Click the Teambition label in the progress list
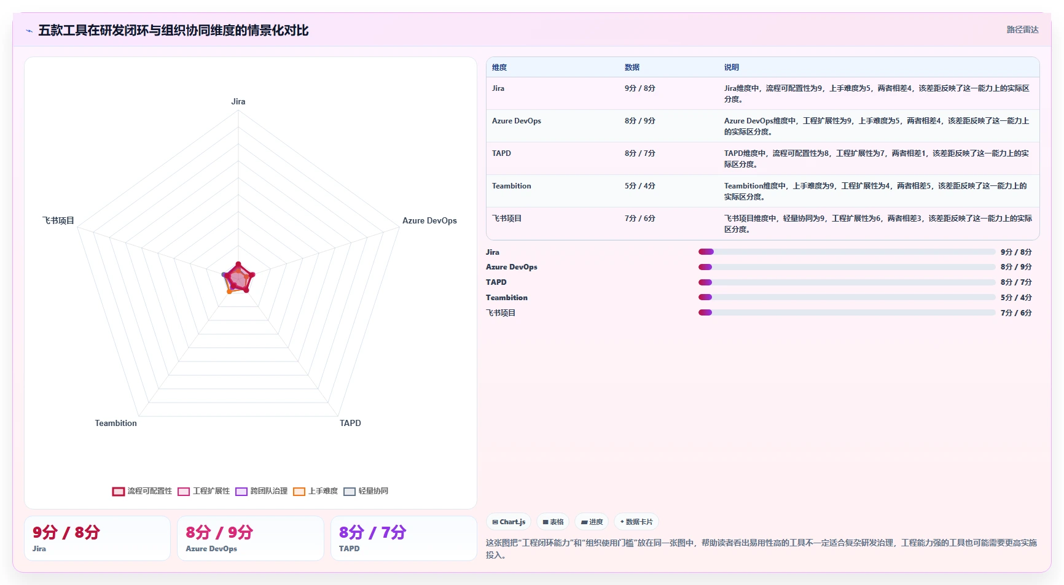1064x585 pixels. tap(507, 298)
